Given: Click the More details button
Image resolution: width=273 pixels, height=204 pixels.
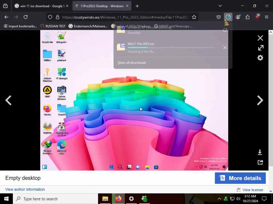Looking at the screenshot, I should [x=240, y=178].
